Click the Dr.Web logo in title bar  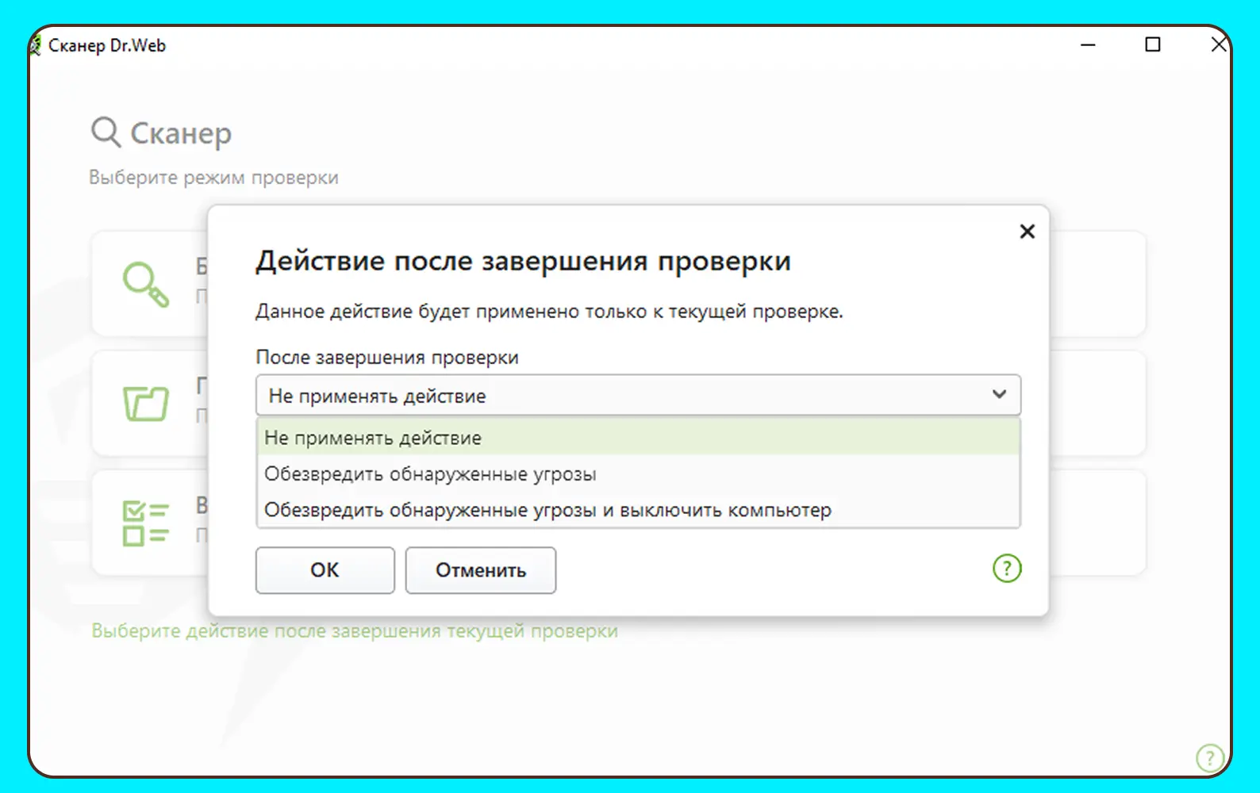pyautogui.click(x=36, y=46)
